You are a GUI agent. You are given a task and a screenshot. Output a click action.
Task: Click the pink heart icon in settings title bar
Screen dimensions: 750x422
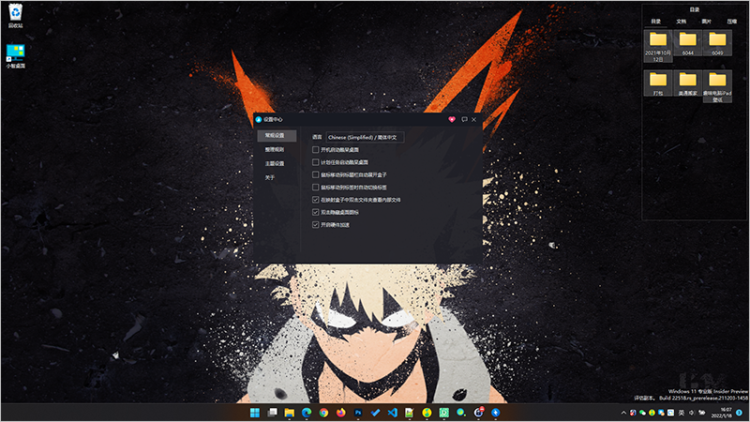(x=451, y=120)
